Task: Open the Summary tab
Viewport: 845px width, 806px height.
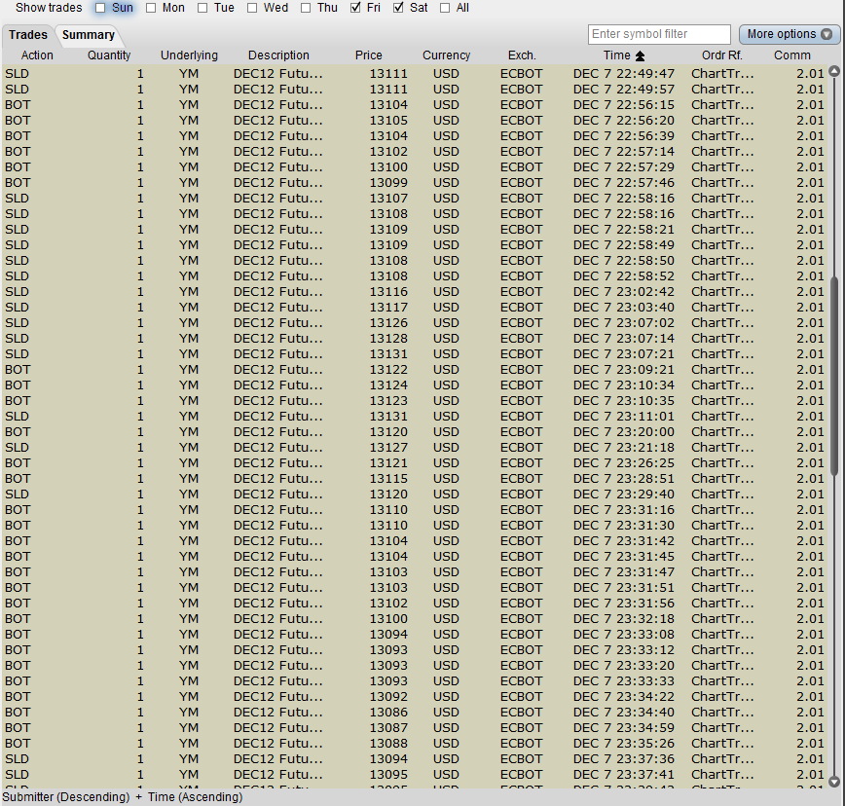Action: [x=89, y=35]
